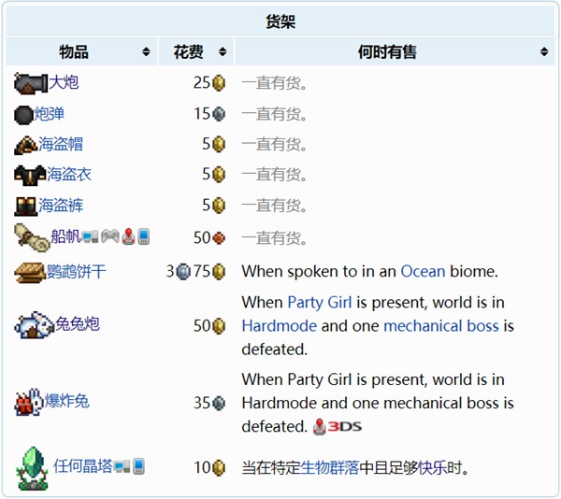Click the red joystick icon beside 船帆
The image size is (561, 499).
click(x=128, y=237)
